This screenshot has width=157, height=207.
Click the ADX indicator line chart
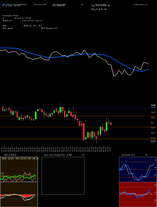(19, 169)
